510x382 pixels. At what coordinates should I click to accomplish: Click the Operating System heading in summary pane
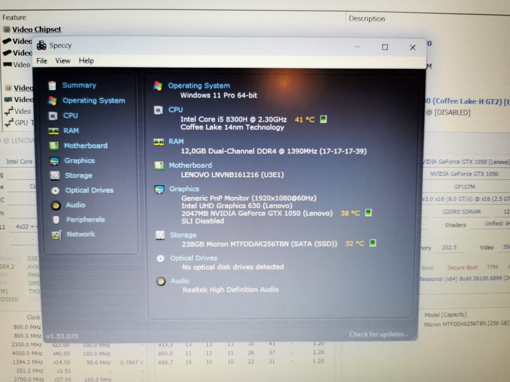199,86
